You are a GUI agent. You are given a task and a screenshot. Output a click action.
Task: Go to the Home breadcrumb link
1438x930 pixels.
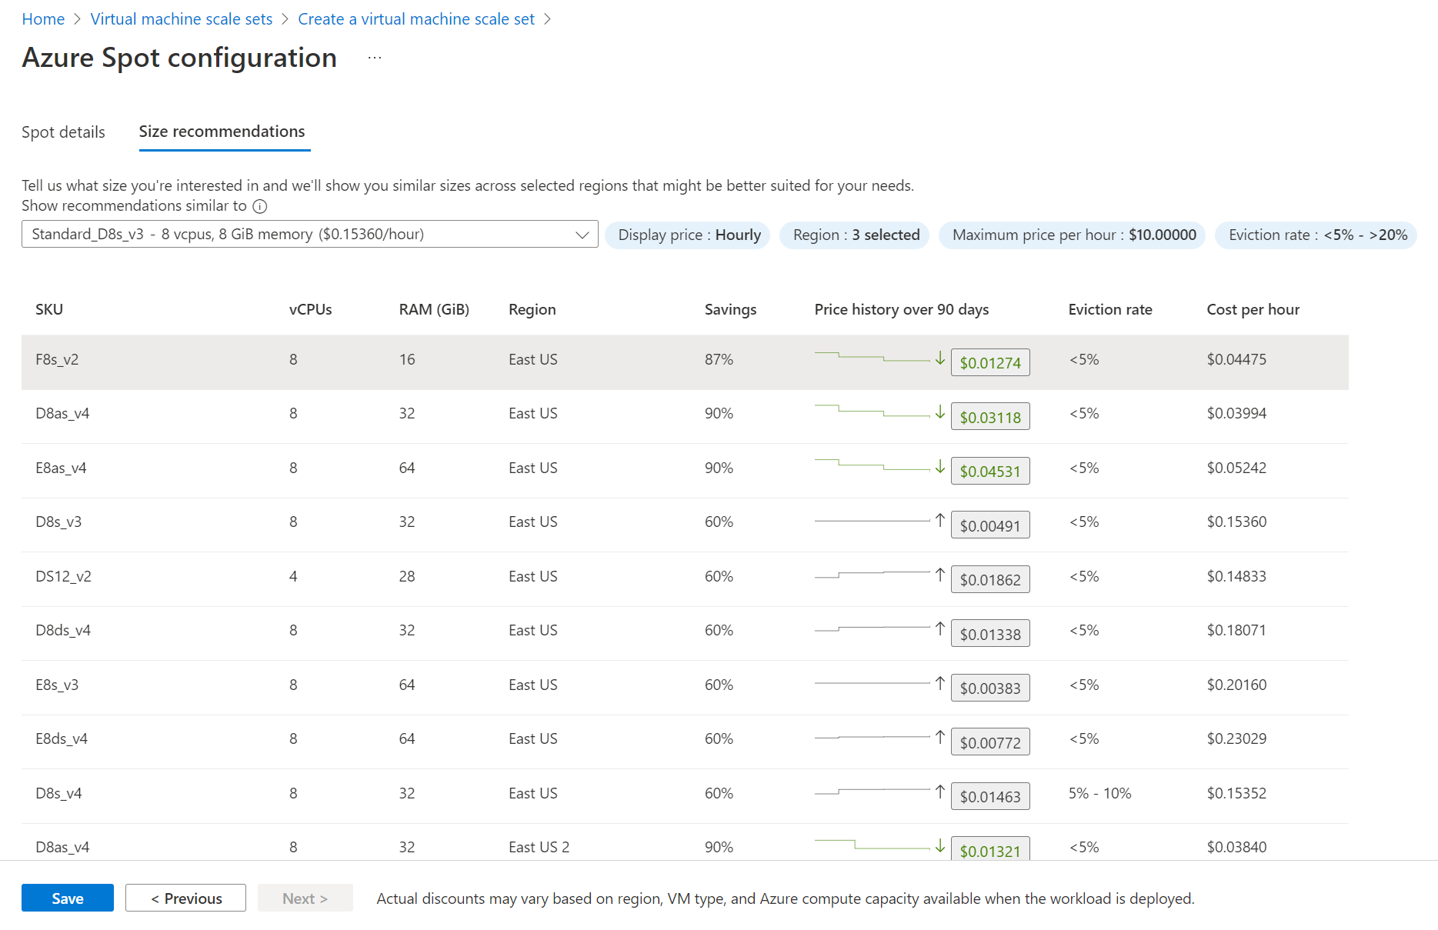pyautogui.click(x=43, y=19)
